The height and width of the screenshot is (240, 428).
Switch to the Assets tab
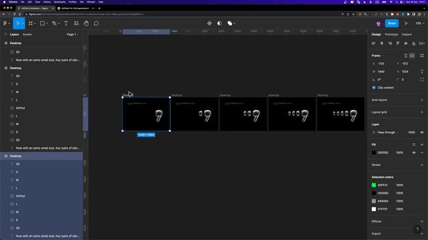tap(27, 35)
